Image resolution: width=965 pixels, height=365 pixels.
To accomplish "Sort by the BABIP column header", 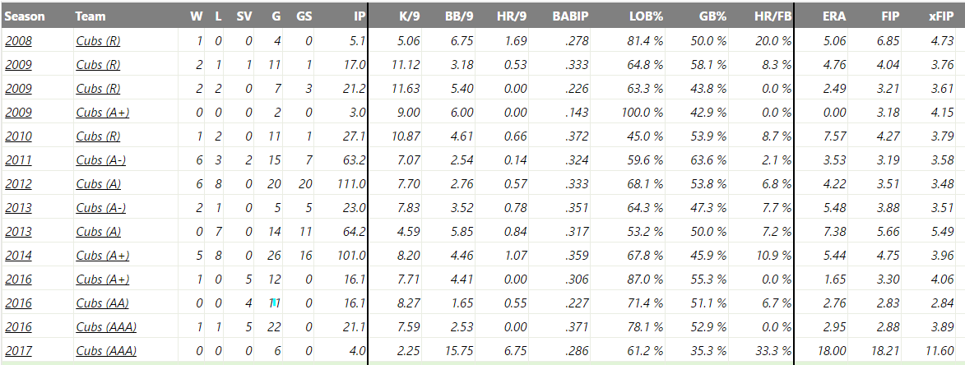I will [x=570, y=16].
